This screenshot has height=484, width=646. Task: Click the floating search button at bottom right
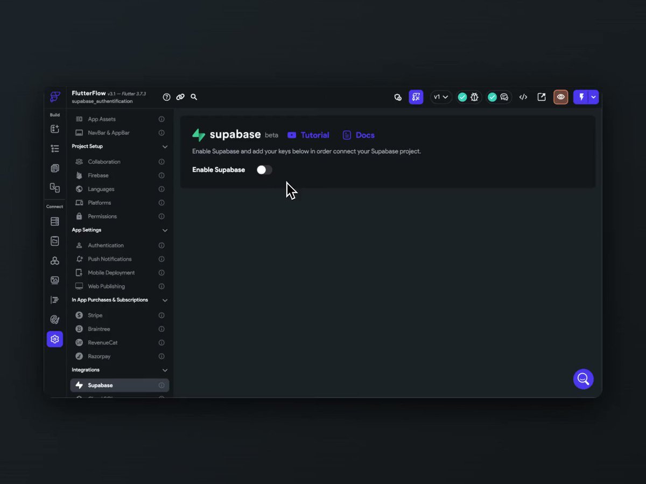[583, 379]
